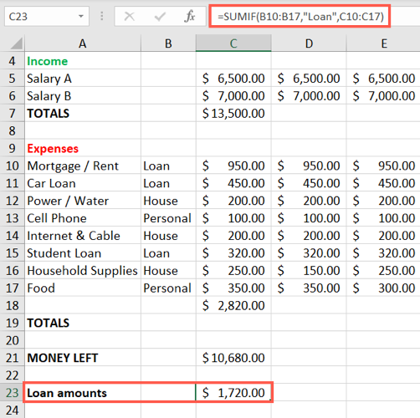
Task: Click the Cancel (X) formula bar icon
Action: click(129, 17)
